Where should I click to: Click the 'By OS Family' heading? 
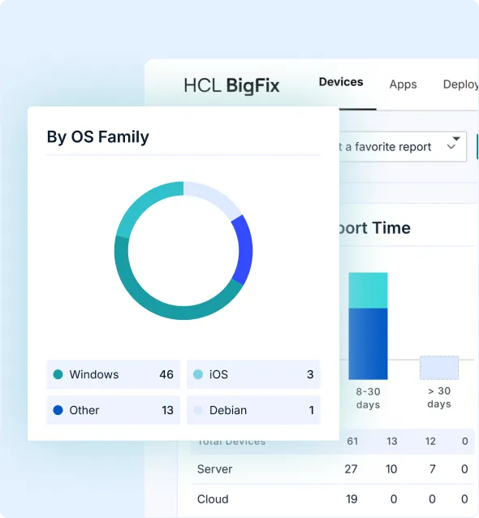97,136
